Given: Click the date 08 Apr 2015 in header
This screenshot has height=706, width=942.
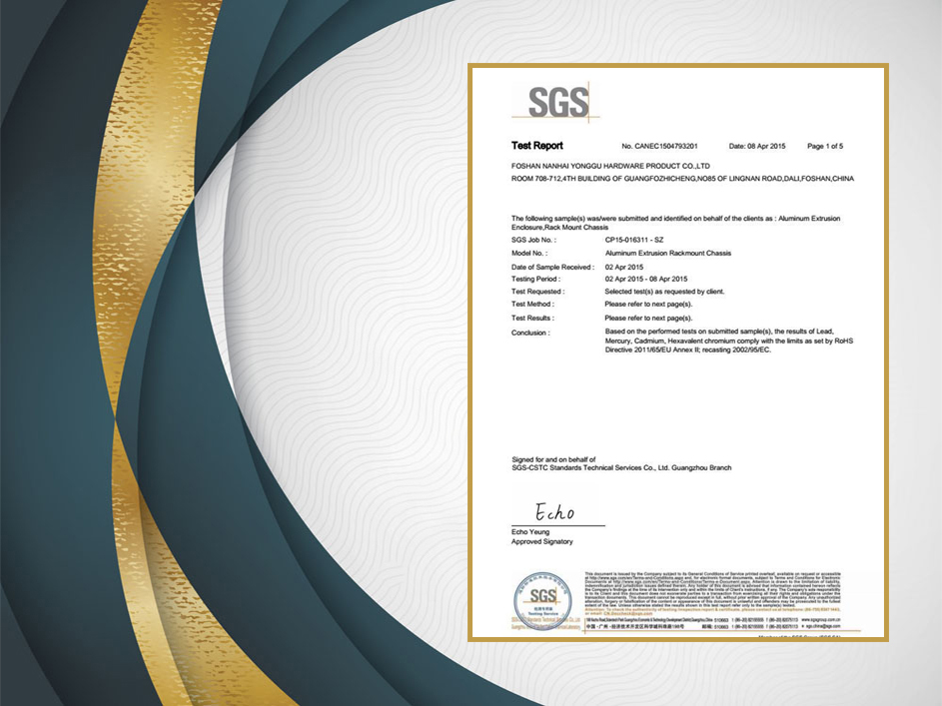Looking at the screenshot, I should [757, 147].
